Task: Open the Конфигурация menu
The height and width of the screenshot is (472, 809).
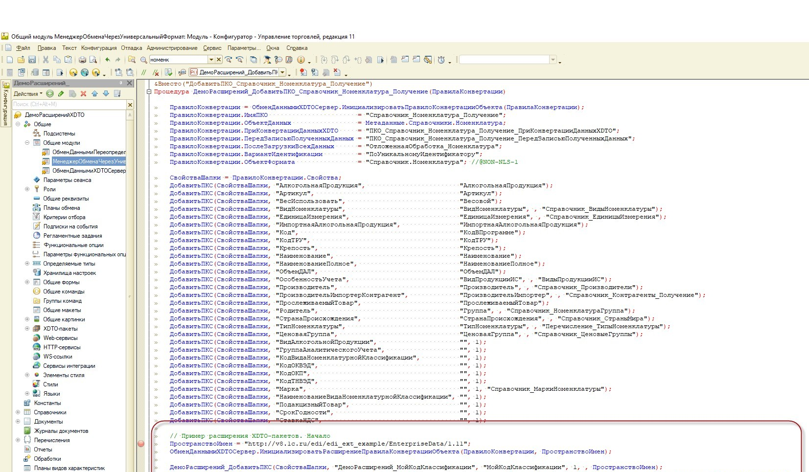Action: coord(99,48)
